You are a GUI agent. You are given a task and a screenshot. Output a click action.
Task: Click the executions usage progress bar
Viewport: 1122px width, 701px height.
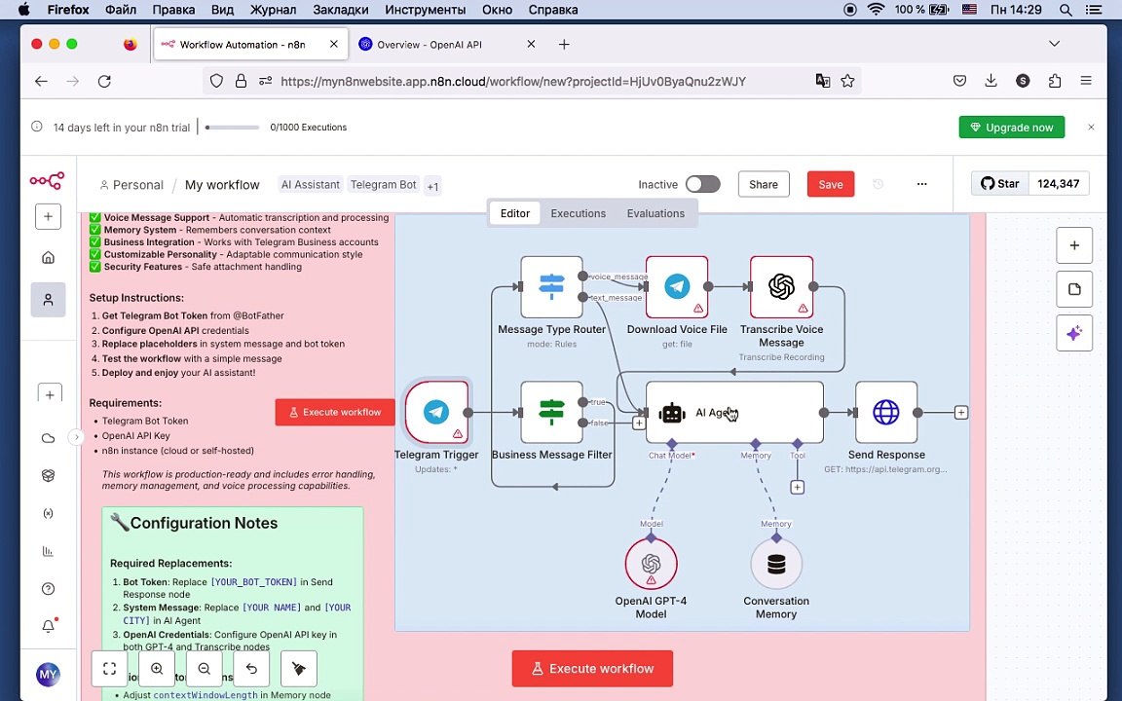coord(232,128)
